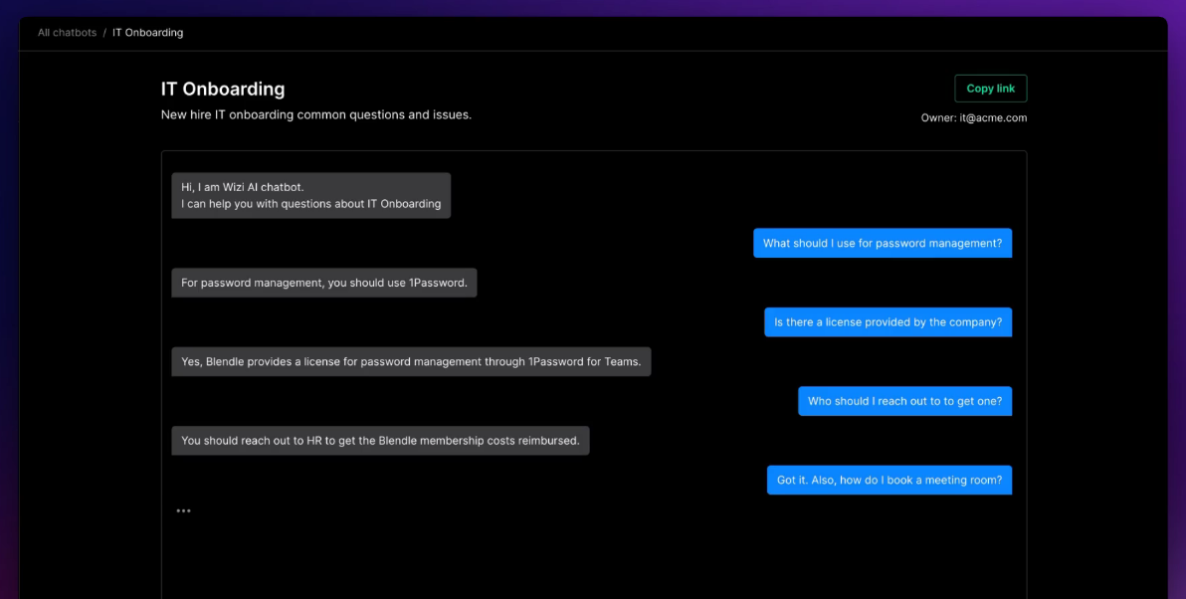Screen dimensions: 1186x599
Task: Select the 'Who should I reach out' message
Action: 904,401
